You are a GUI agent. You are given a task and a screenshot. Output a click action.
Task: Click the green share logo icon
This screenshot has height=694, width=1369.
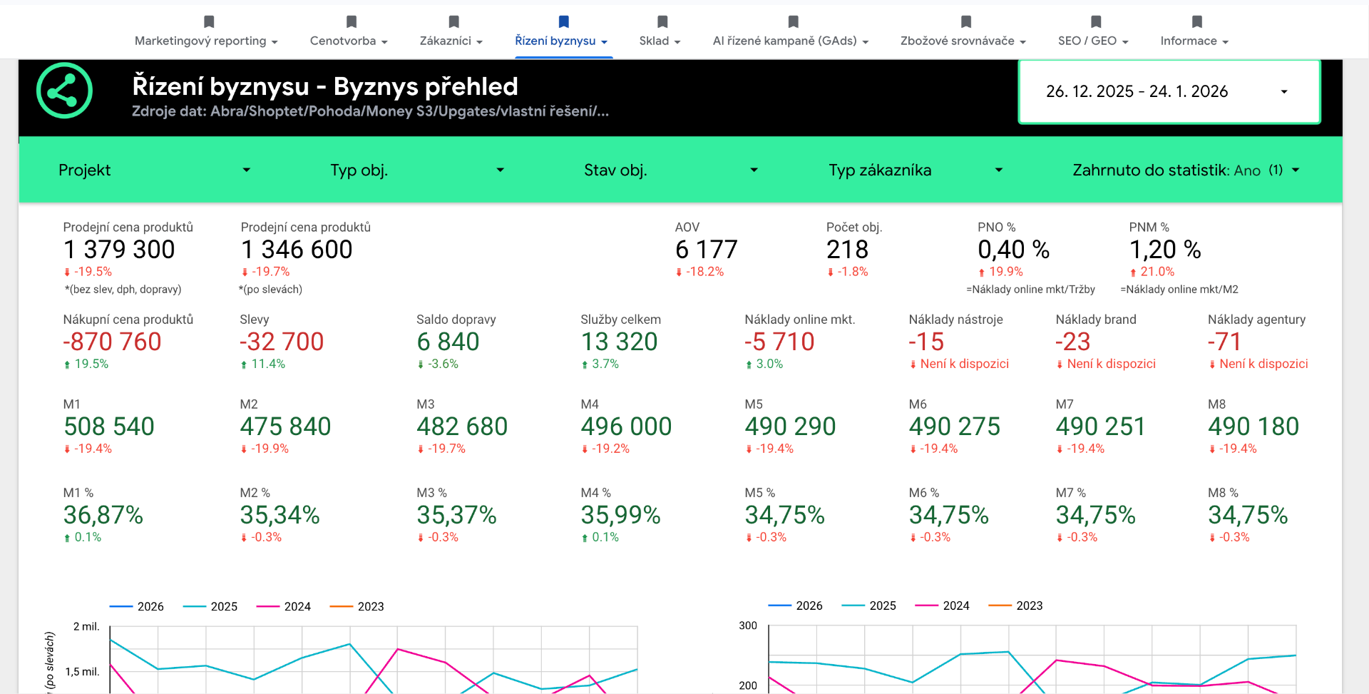[x=64, y=91]
